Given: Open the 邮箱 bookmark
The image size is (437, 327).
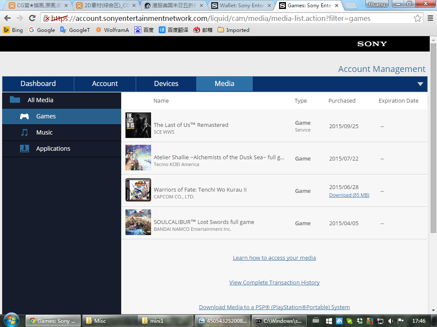Looking at the screenshot, I should pos(203,30).
